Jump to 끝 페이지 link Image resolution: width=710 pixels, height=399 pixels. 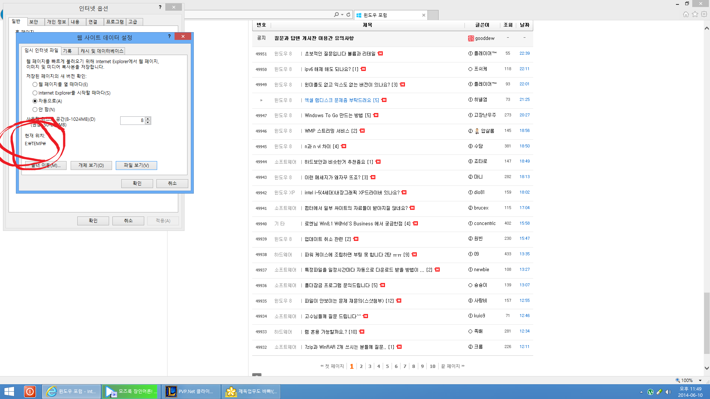click(x=453, y=366)
